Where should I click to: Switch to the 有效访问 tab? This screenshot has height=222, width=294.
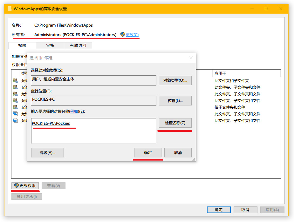click(x=78, y=45)
